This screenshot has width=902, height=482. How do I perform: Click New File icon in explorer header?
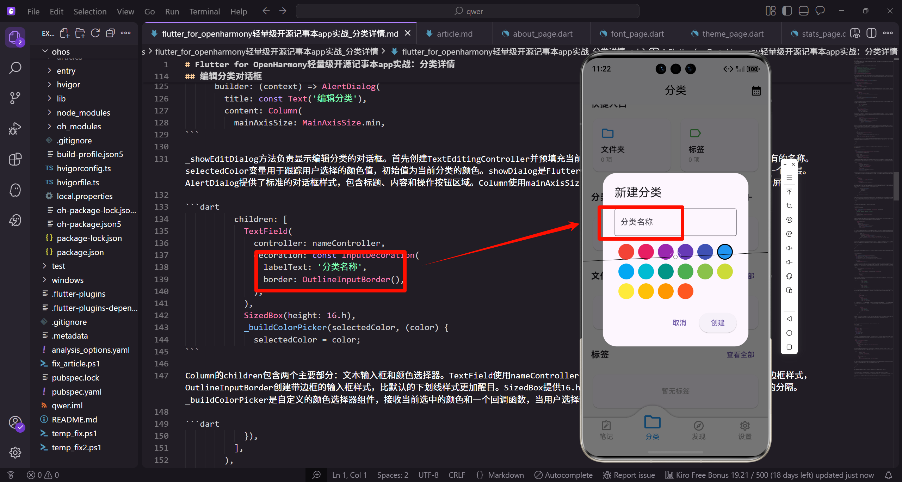[x=64, y=33]
